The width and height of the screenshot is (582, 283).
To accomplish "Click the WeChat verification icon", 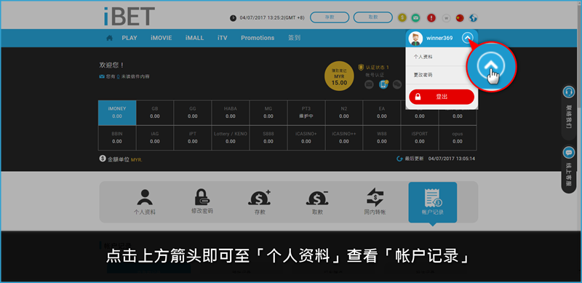I will 397,84.
